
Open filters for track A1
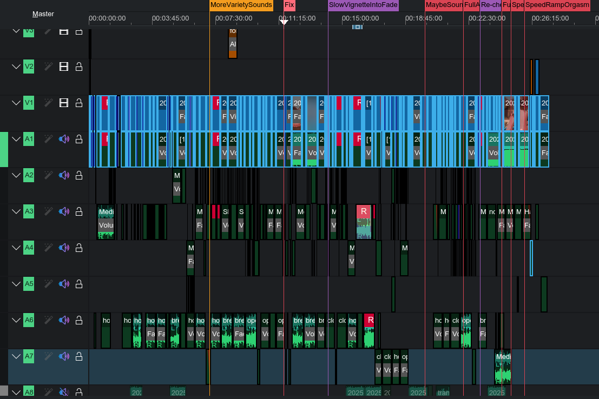pyautogui.click(x=48, y=139)
